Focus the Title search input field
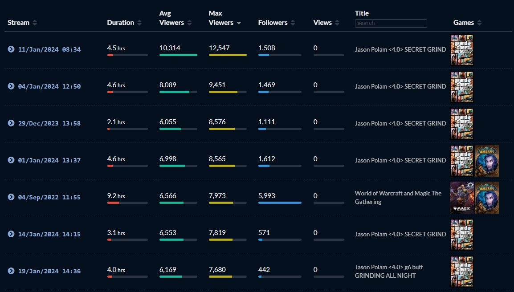This screenshot has height=292, width=514. (391, 23)
